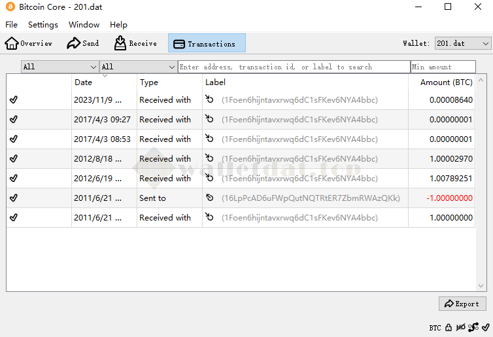Screen dimensions: 493x337
Task: Click confirmed checkmark of 2017/4/3 09:27 transaction
Action: click(14, 120)
